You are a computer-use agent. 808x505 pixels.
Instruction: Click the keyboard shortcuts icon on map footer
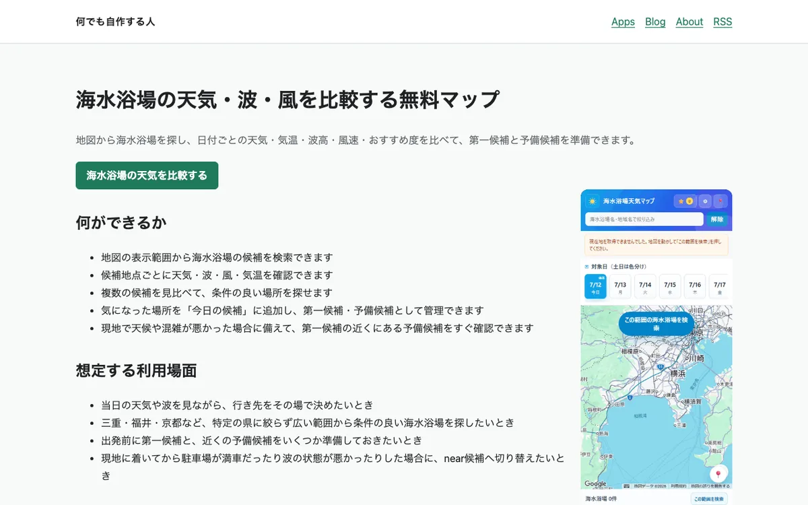(626, 485)
